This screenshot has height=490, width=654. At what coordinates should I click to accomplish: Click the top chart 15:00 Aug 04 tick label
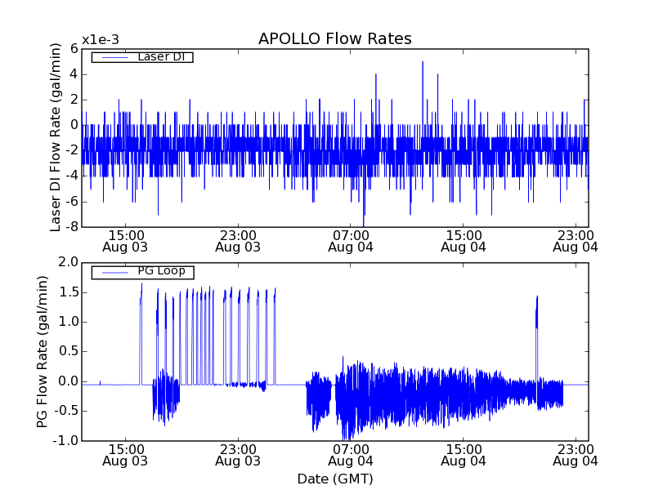464,241
